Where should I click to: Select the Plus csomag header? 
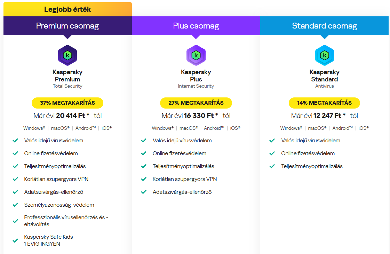pyautogui.click(x=196, y=26)
